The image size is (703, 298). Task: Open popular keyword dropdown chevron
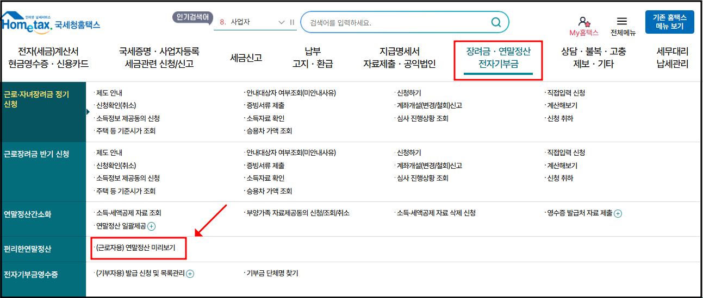click(x=281, y=22)
